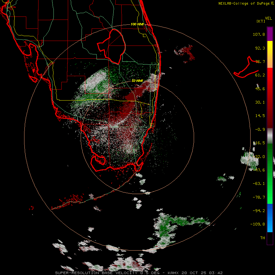Image resolution: width=275 pixels, height=275 pixels.
Task: Click the KAMX 20 OCT 25 03:42 timestamp
Action: (195, 273)
